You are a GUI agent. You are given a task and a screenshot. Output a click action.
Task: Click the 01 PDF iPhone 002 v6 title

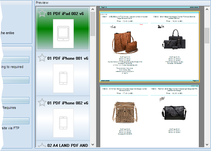point(68,103)
